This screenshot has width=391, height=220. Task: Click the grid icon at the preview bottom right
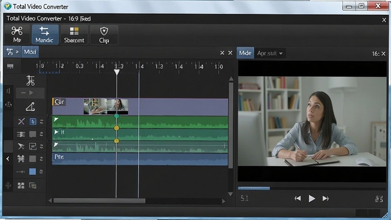379,199
